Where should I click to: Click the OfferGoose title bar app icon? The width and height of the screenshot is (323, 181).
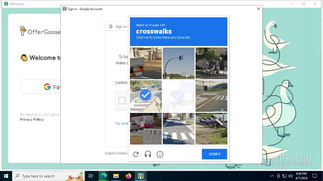click(x=6, y=4)
